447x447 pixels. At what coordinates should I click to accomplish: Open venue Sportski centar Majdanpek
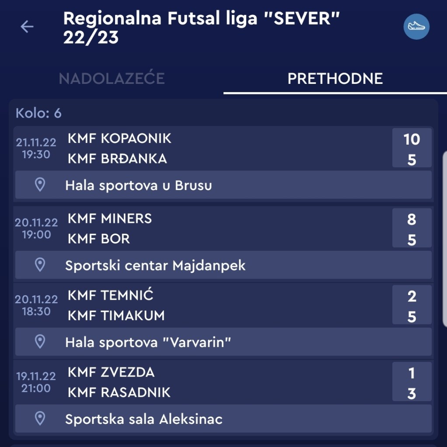(x=155, y=265)
